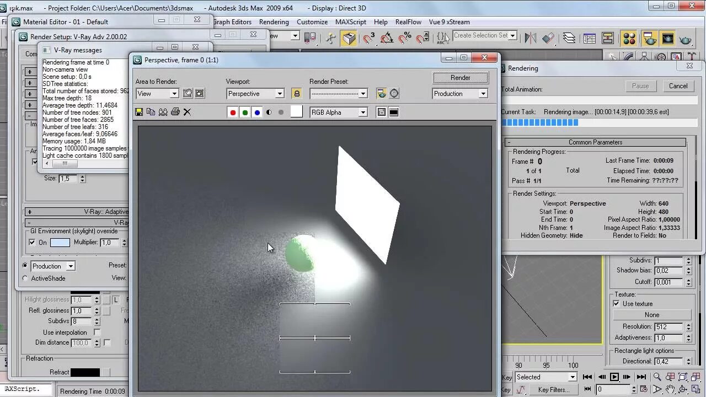706x397 pixels.
Task: Pause the rendering
Action: [640, 86]
